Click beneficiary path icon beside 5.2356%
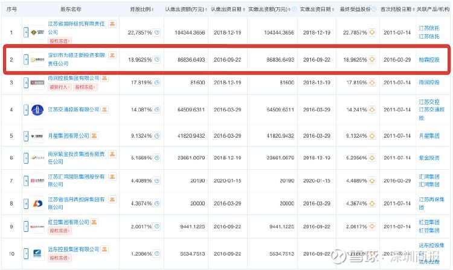 (372, 158)
